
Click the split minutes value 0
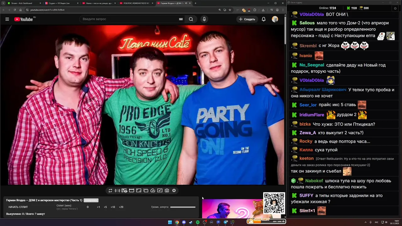pyautogui.click(x=88, y=207)
